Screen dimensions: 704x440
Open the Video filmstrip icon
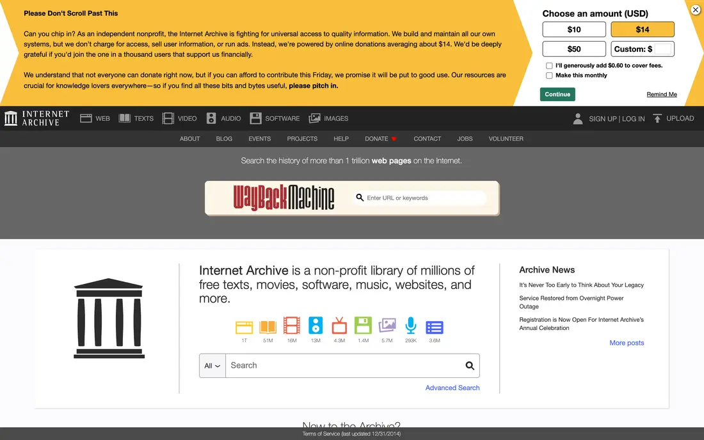coord(168,118)
